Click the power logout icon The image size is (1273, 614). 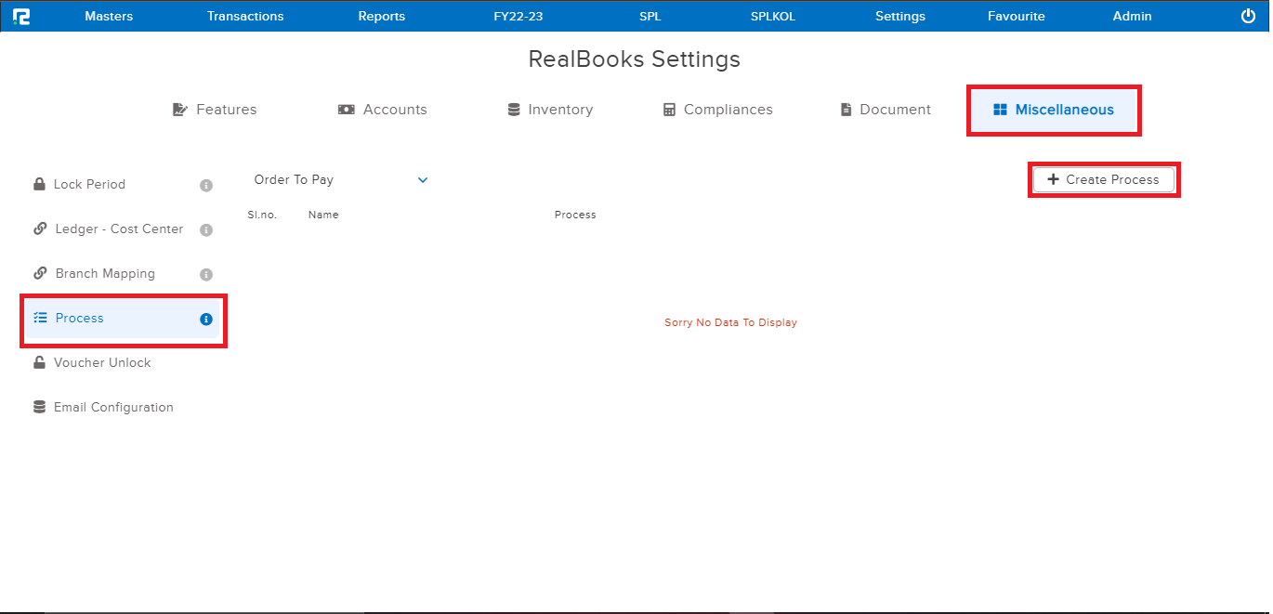pos(1248,16)
